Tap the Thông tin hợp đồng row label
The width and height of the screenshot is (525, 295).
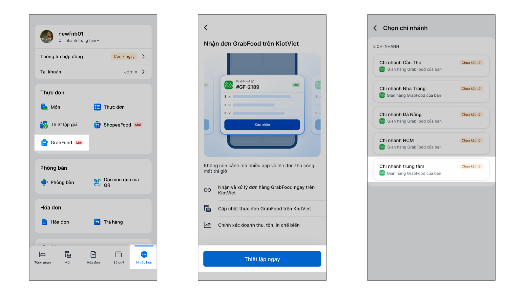(62, 56)
